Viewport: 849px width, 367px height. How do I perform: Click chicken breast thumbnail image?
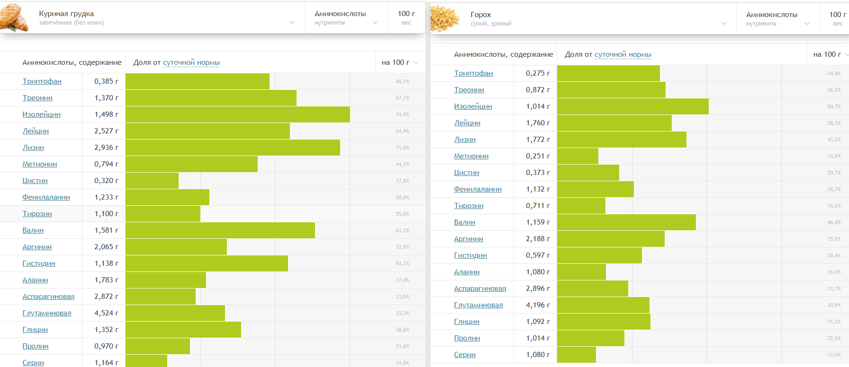(x=14, y=18)
